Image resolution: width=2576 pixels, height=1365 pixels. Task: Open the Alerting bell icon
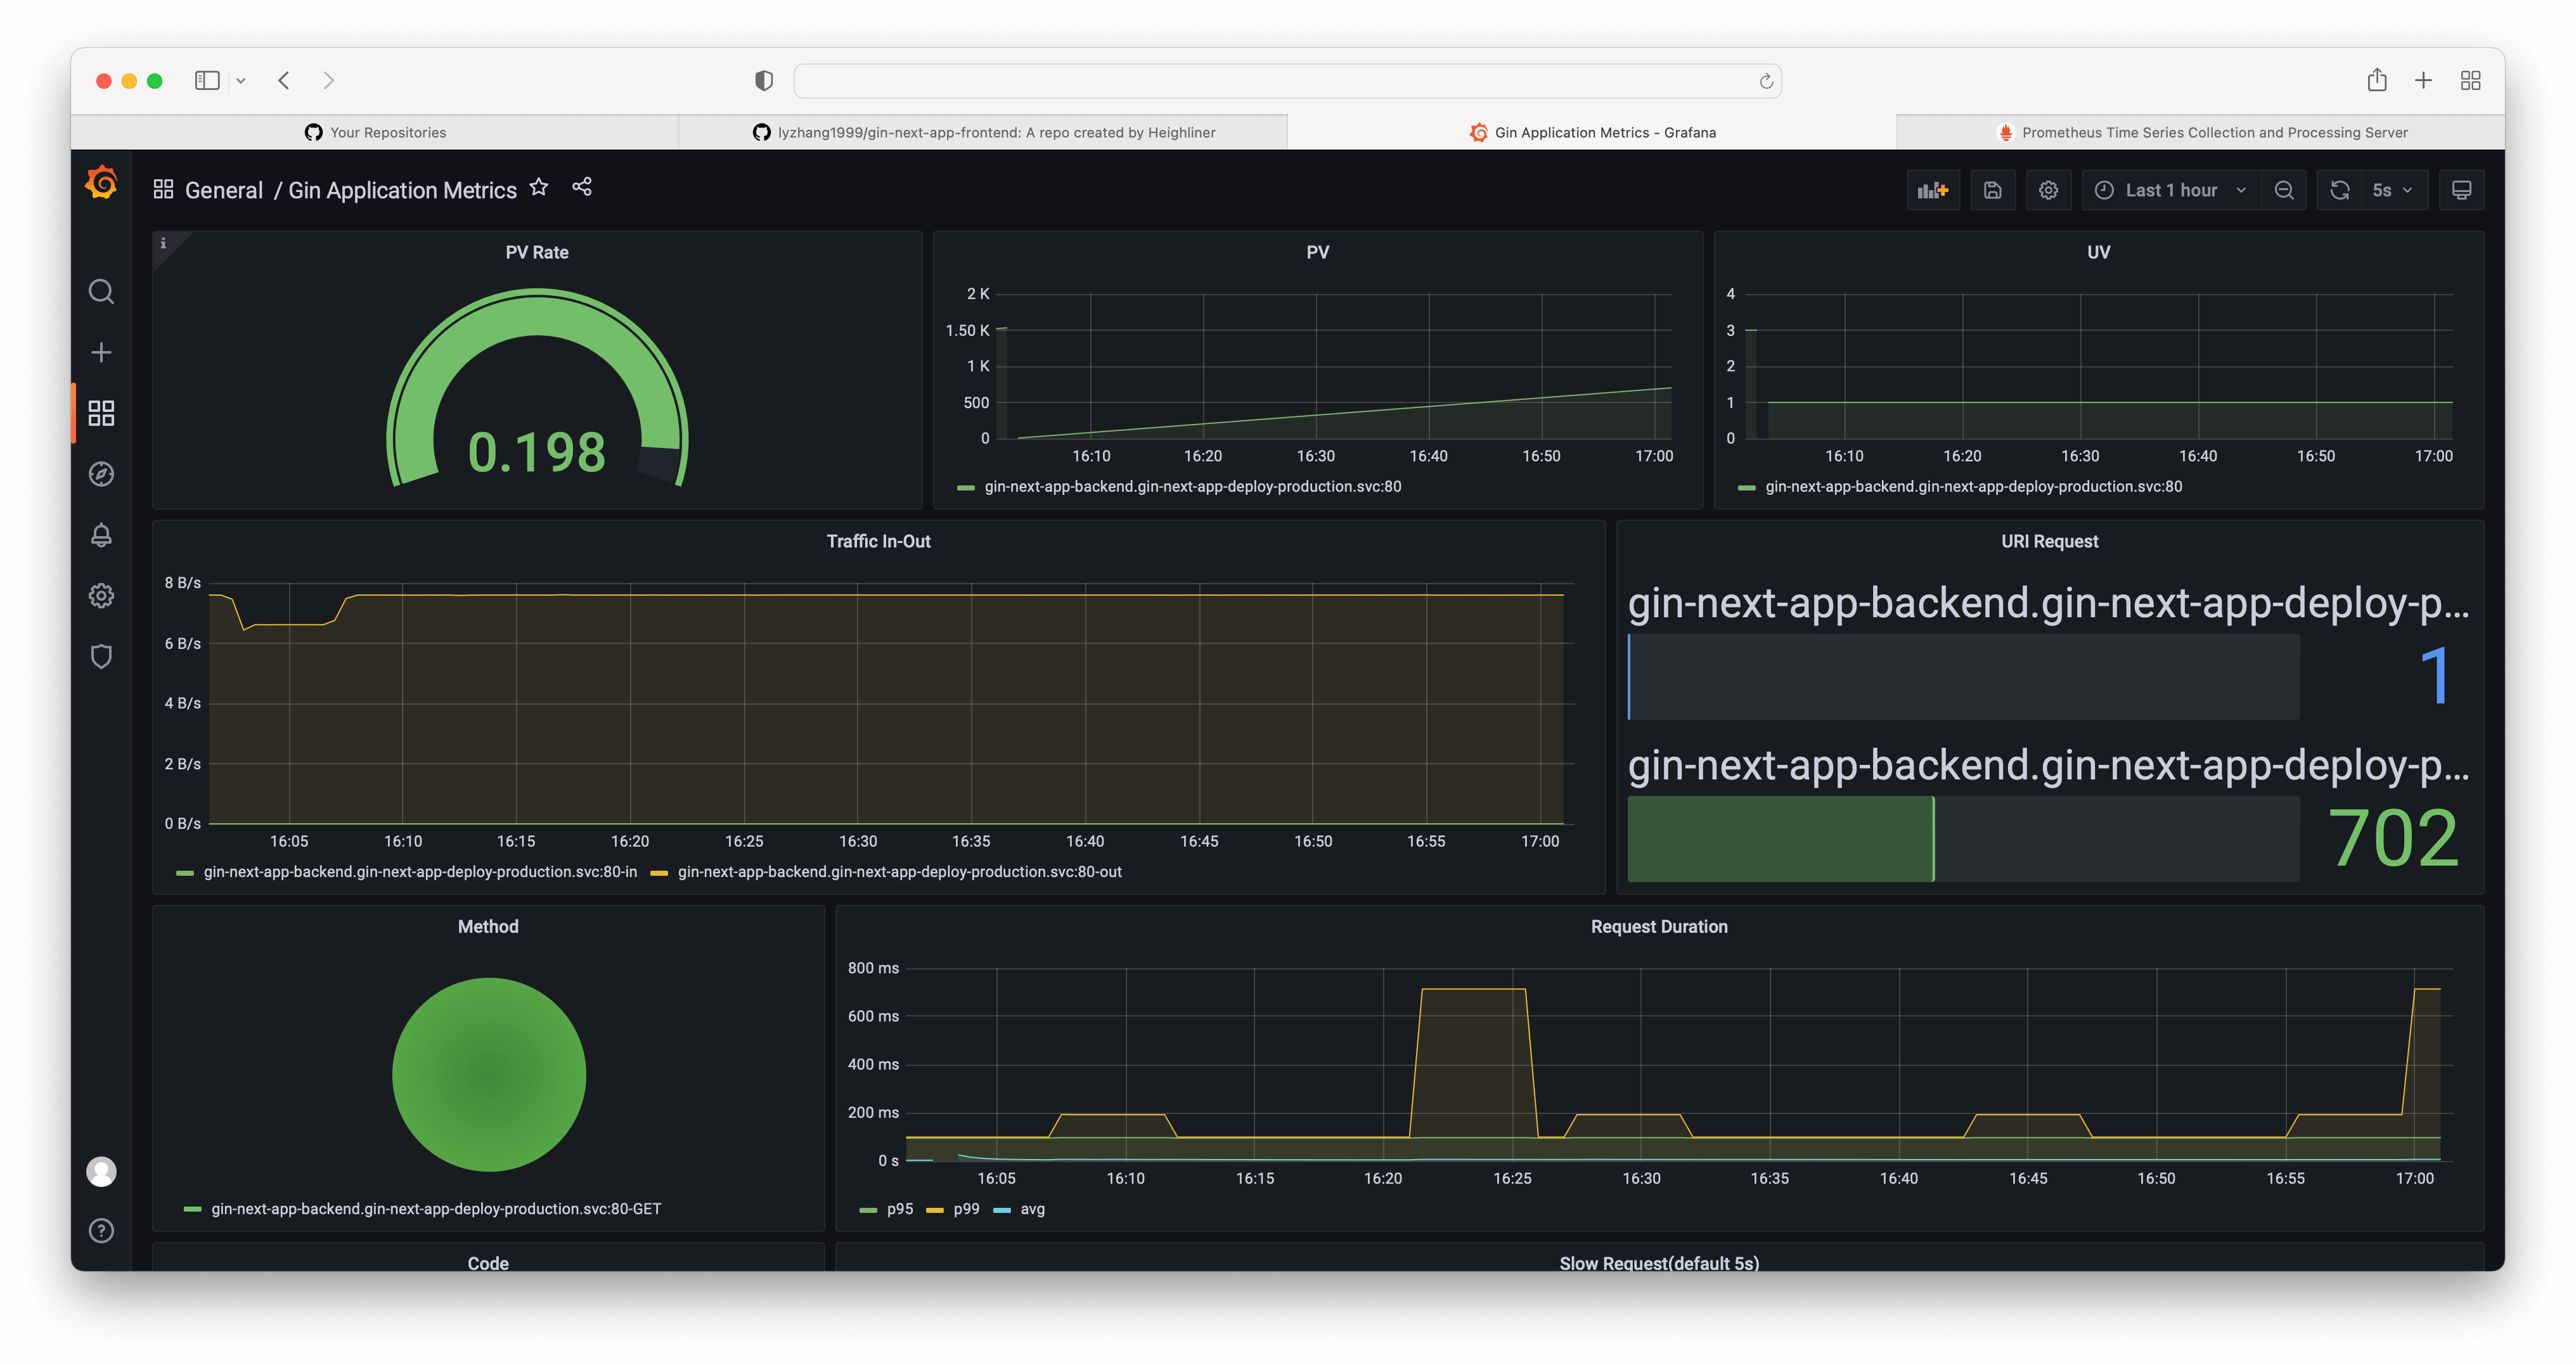click(x=101, y=535)
